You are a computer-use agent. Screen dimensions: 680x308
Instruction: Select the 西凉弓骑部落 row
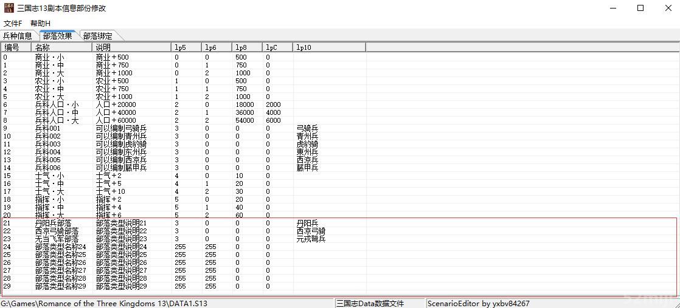57,231
